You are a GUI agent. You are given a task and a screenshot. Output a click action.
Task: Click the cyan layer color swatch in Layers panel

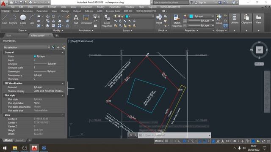(x=127, y=16)
